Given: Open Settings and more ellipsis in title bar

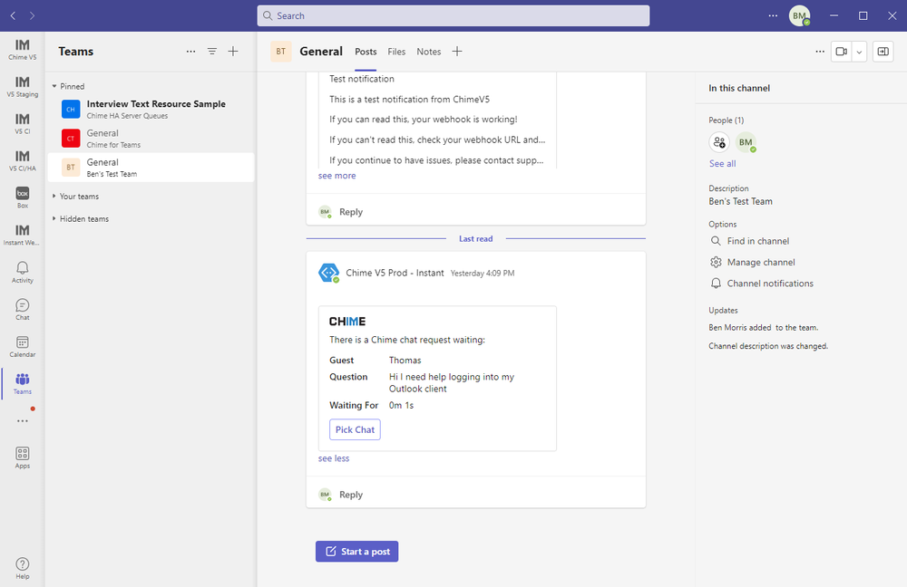Looking at the screenshot, I should (773, 15).
